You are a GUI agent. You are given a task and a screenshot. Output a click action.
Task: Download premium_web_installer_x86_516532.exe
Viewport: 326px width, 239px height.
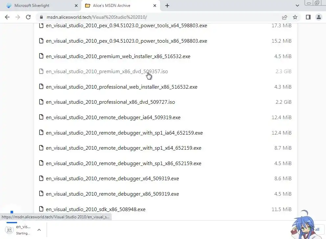pos(118,56)
